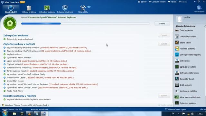Screen dimensions: 206x116
Task: Select the Ochrana soukromí tab
Action: 65,9
